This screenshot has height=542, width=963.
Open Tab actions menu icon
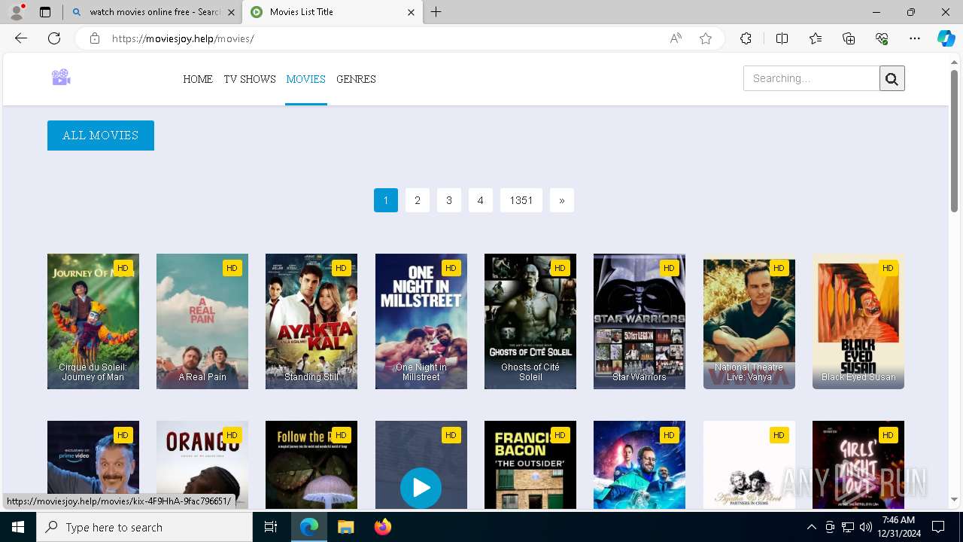pyautogui.click(x=45, y=12)
